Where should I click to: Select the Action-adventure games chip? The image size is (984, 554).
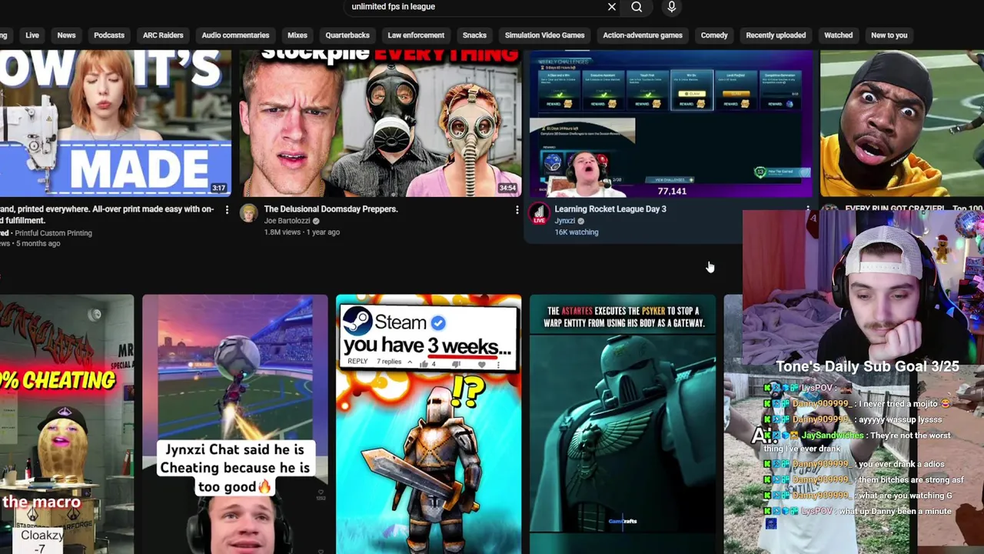[643, 35]
